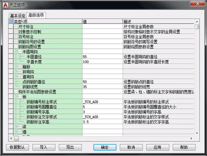Confirm settings with the 确定 button
The height and width of the screenshot is (156, 207).
[x=105, y=147]
